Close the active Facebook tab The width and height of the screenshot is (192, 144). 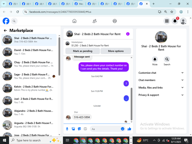click(147, 4)
